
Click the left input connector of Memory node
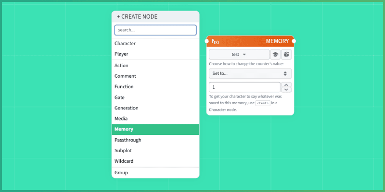tap(207, 41)
